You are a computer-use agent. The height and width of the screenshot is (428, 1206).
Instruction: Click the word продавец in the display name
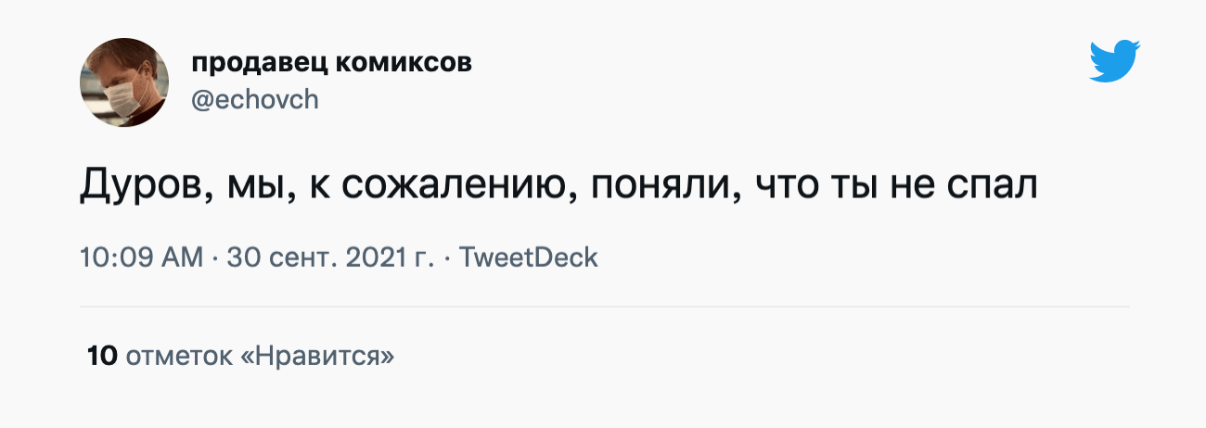click(256, 64)
